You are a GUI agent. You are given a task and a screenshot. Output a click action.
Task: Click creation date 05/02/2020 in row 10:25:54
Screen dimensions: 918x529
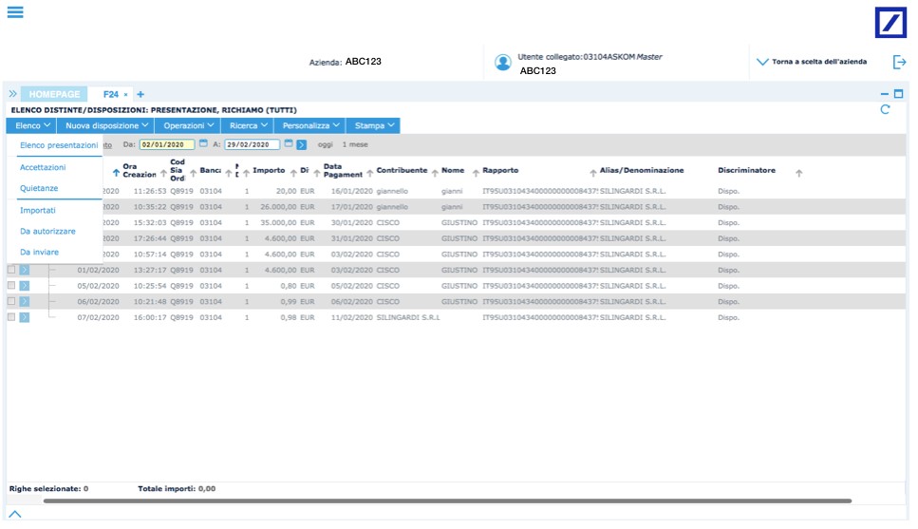(x=98, y=286)
